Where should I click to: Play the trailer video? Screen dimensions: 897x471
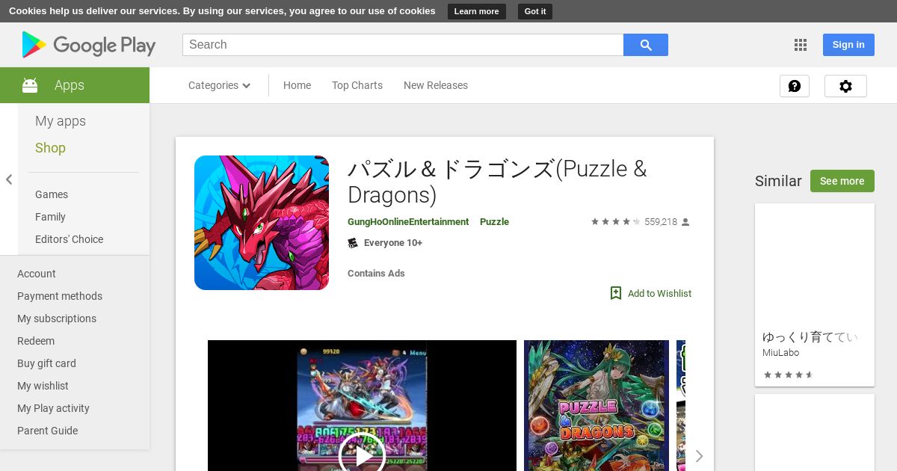(362, 455)
